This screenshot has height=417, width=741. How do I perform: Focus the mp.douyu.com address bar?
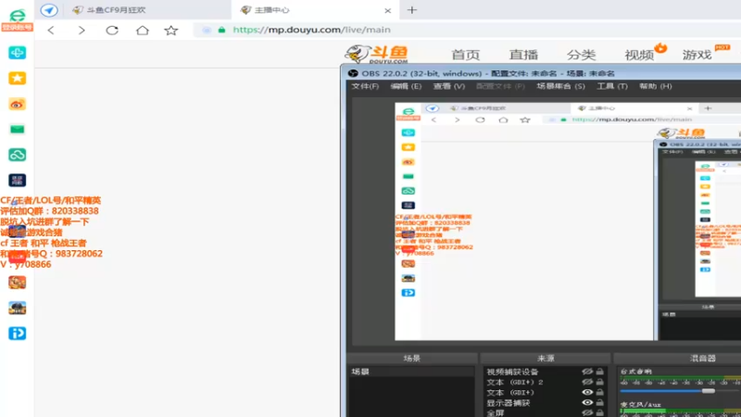[466, 30]
